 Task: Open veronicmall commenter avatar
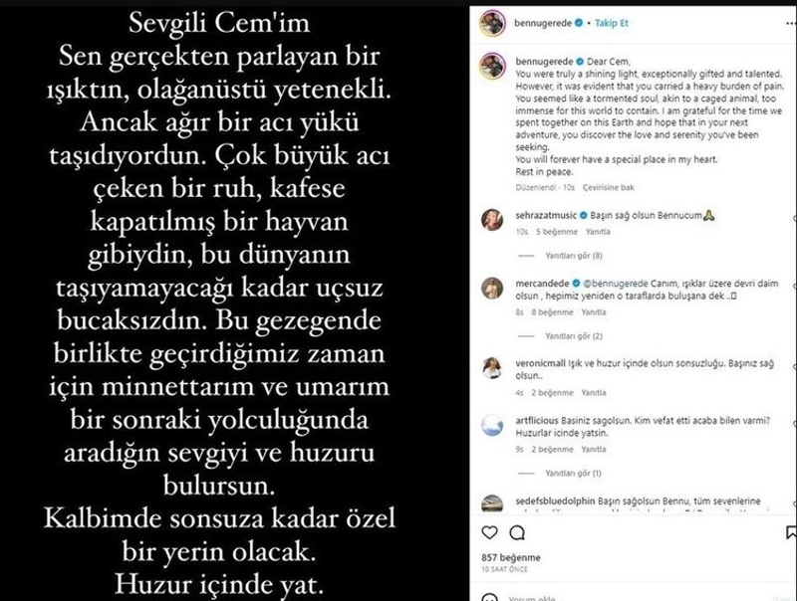pyautogui.click(x=492, y=368)
